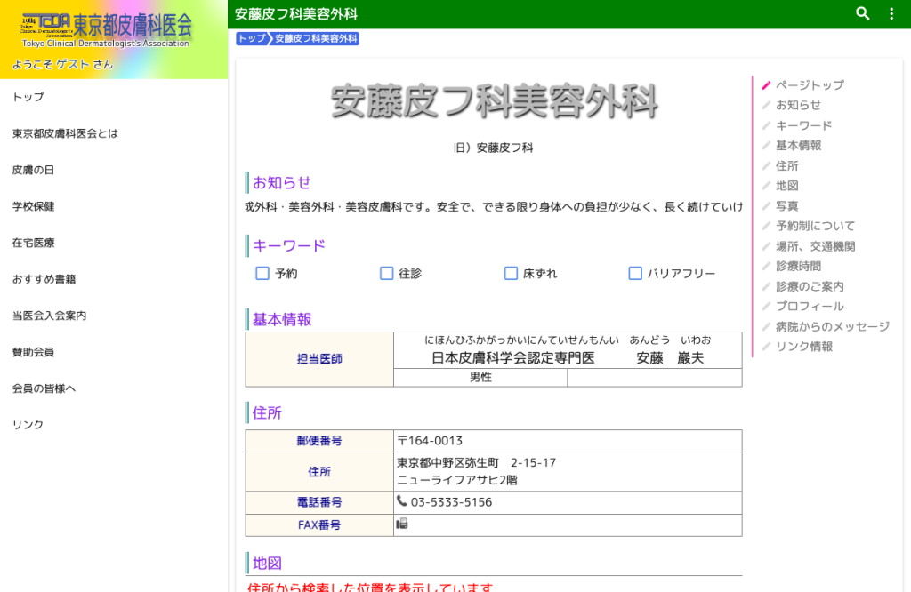Viewport: 911px width, 592px height.
Task: Click pencil icon next to お知らせ in outline
Action: [x=766, y=105]
